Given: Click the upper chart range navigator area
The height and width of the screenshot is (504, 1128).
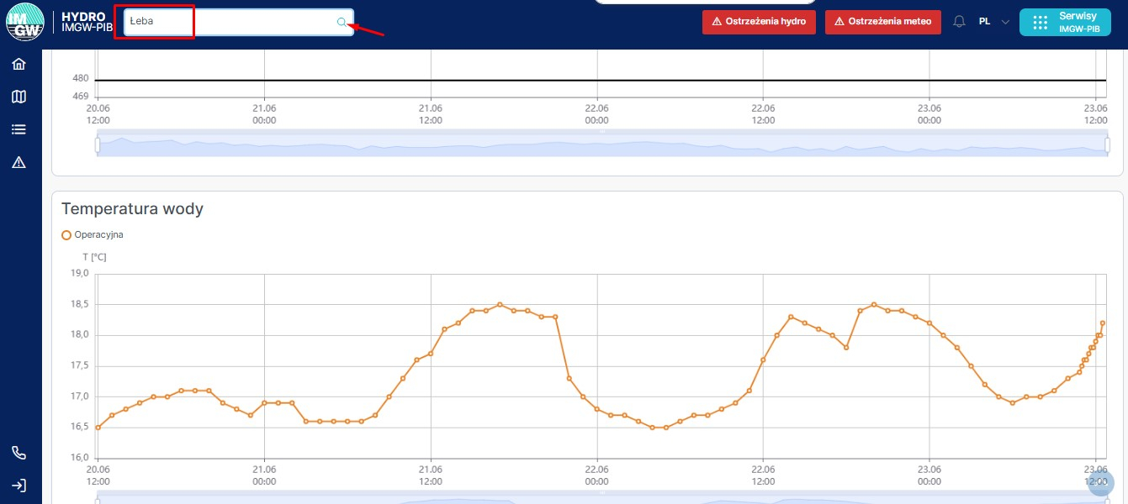Looking at the screenshot, I should (601, 144).
